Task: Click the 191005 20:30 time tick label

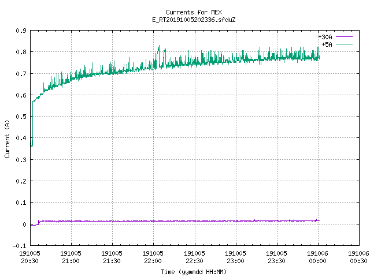Action: (x=29, y=257)
